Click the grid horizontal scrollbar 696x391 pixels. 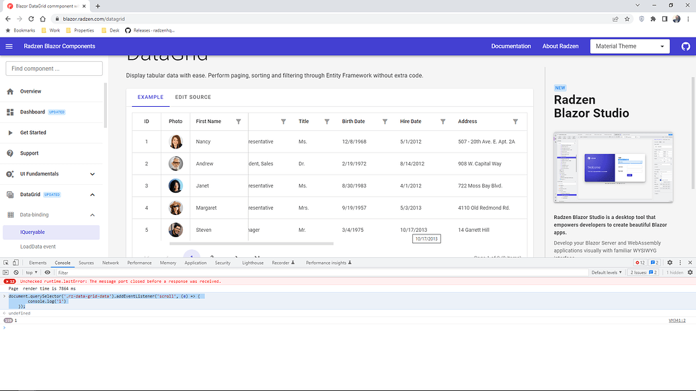252,244
